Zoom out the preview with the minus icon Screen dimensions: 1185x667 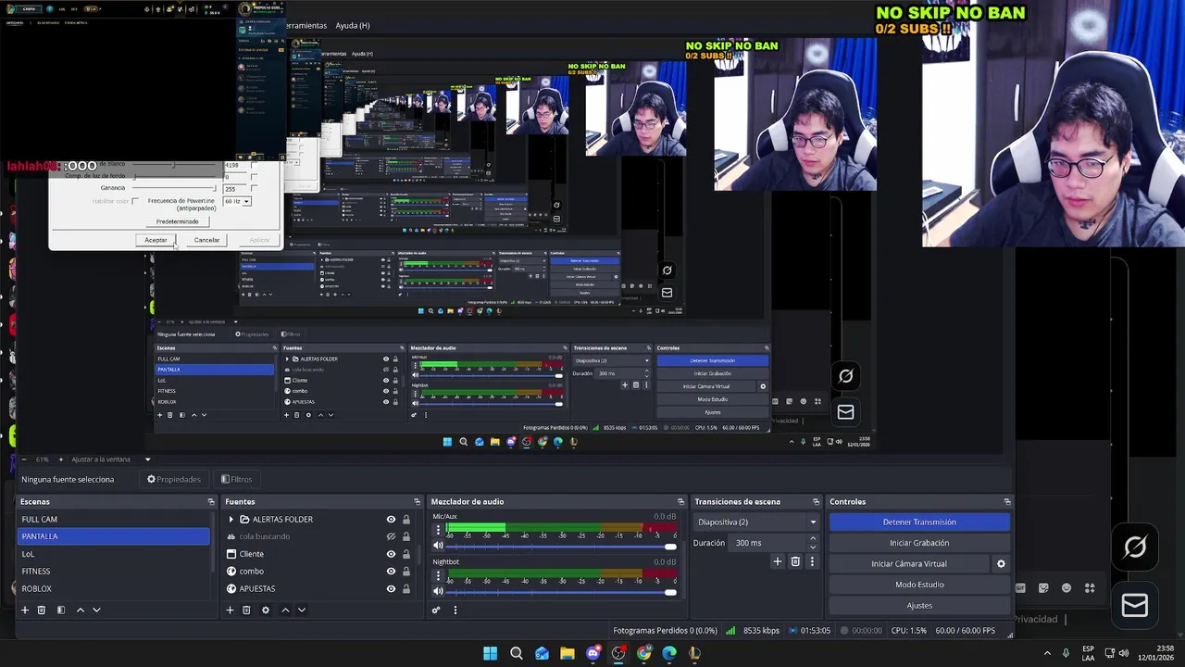coord(24,459)
